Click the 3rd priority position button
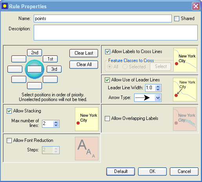Screen dimensions: 202x182 (x=54, y=69)
